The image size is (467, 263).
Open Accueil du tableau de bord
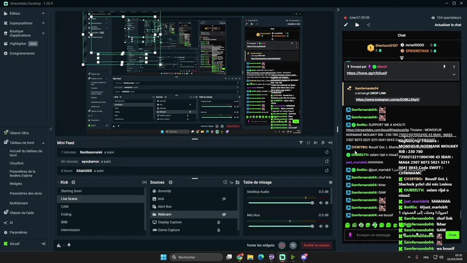click(x=26, y=153)
